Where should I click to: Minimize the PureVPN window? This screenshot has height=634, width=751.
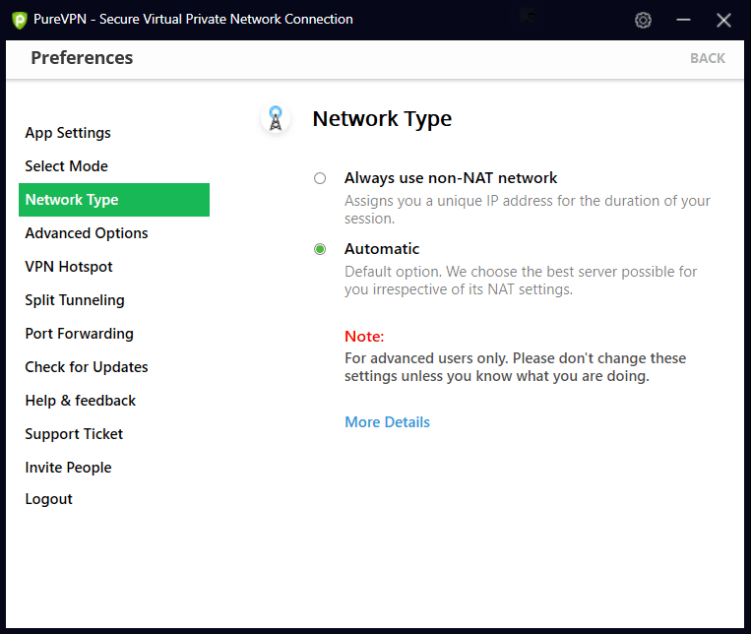684,20
